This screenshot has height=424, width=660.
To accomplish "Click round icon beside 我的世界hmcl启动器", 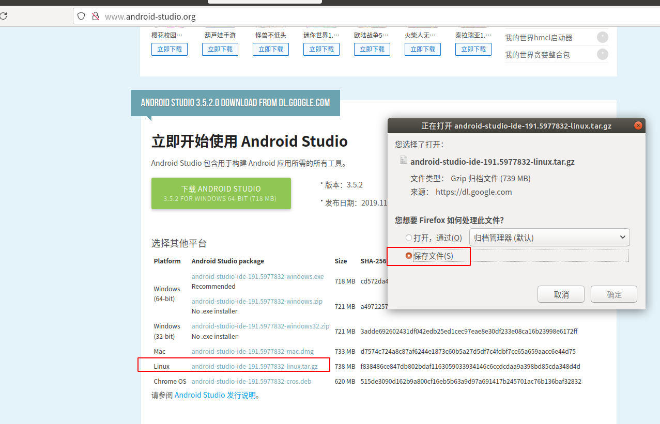I will tap(603, 37).
